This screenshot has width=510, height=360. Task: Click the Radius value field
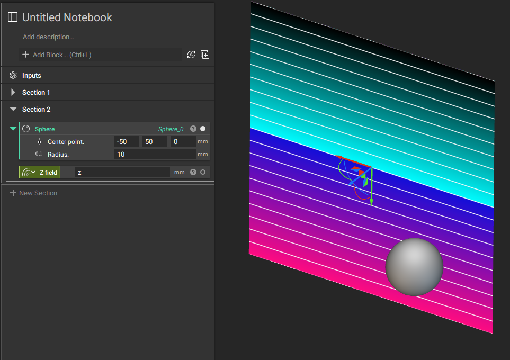[154, 155]
